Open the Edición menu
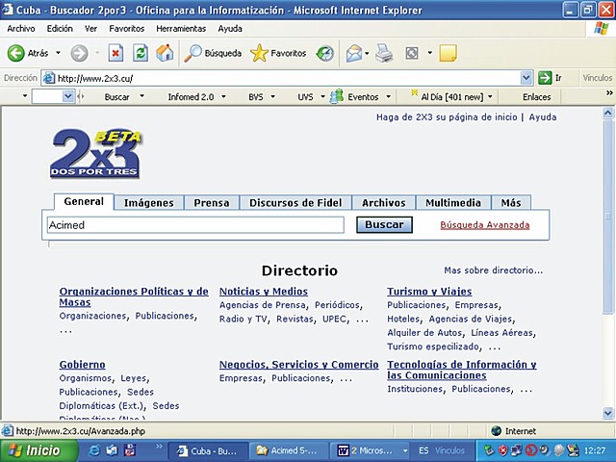This screenshot has height=462, width=616. (x=60, y=29)
